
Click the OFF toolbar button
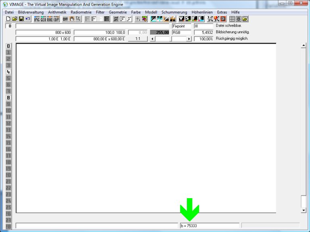pos(65,19)
